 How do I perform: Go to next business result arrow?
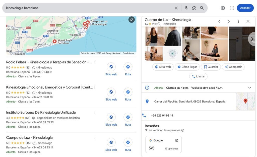[x=229, y=21]
